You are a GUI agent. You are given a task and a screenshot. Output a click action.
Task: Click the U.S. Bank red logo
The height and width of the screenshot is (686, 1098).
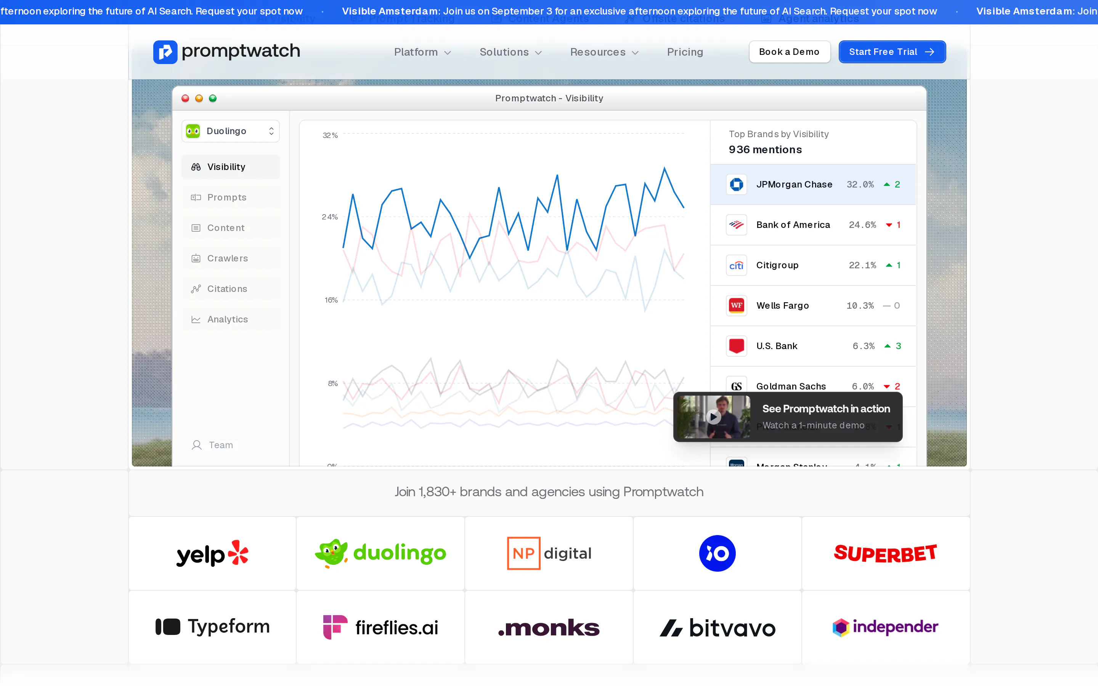(737, 346)
